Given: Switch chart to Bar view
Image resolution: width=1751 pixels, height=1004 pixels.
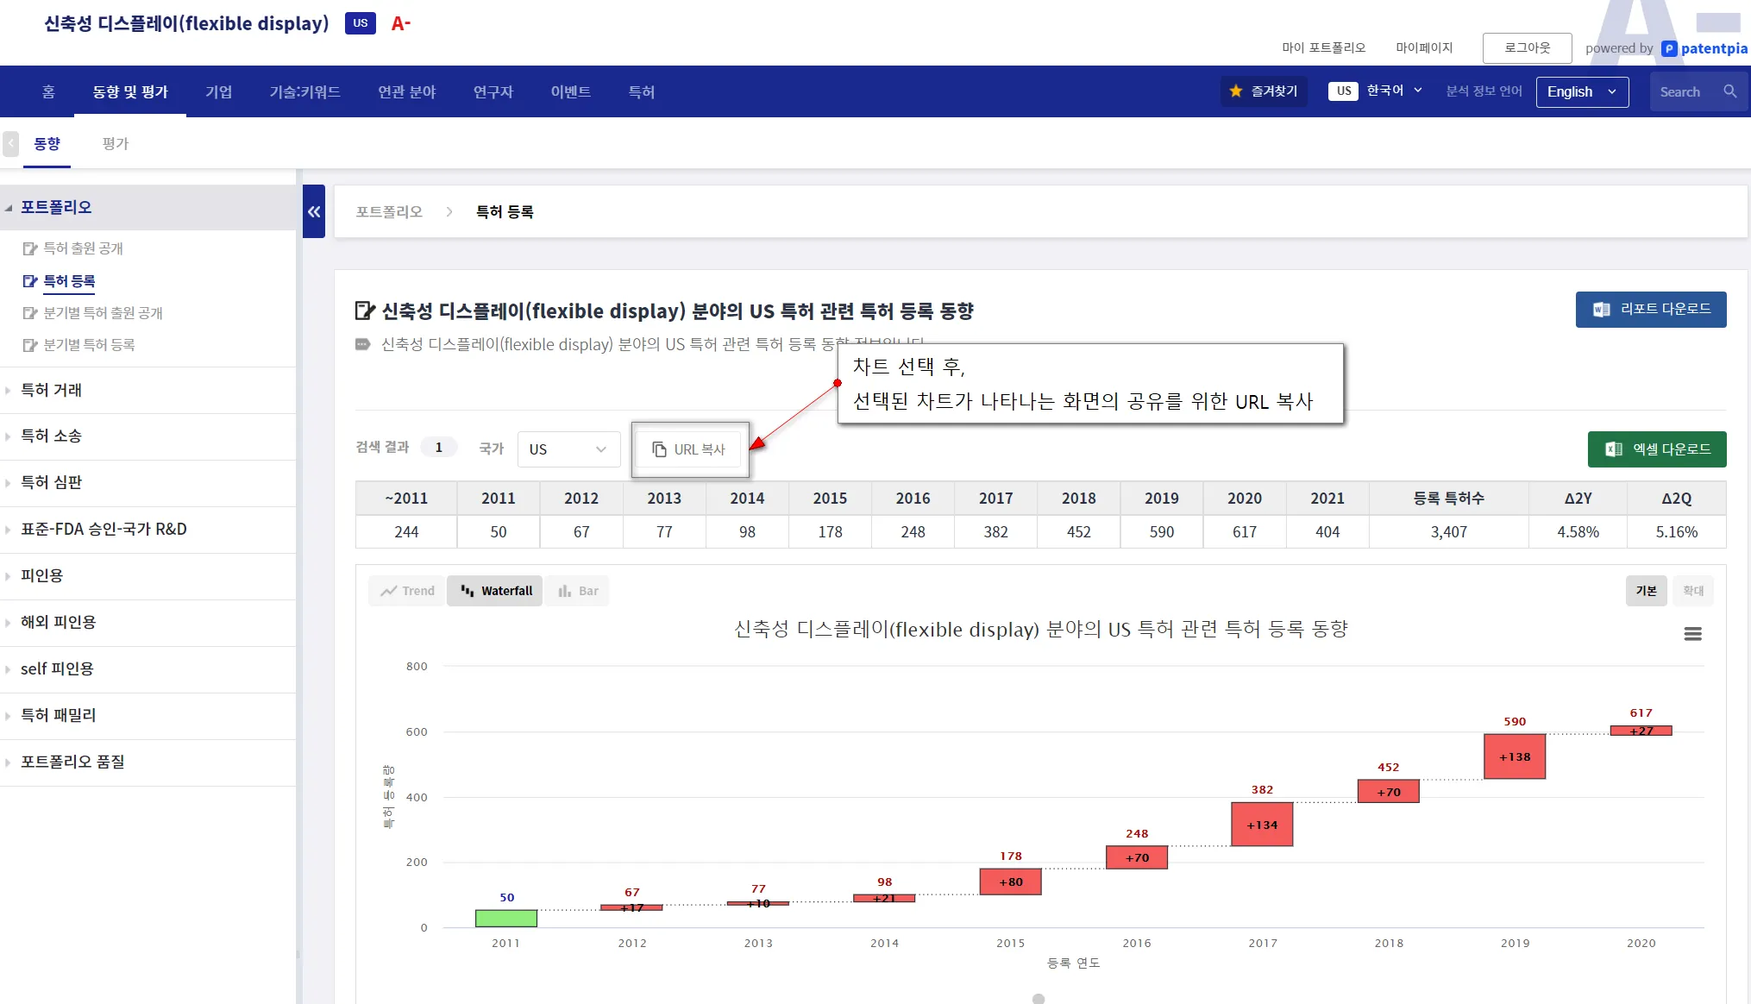Looking at the screenshot, I should (578, 591).
